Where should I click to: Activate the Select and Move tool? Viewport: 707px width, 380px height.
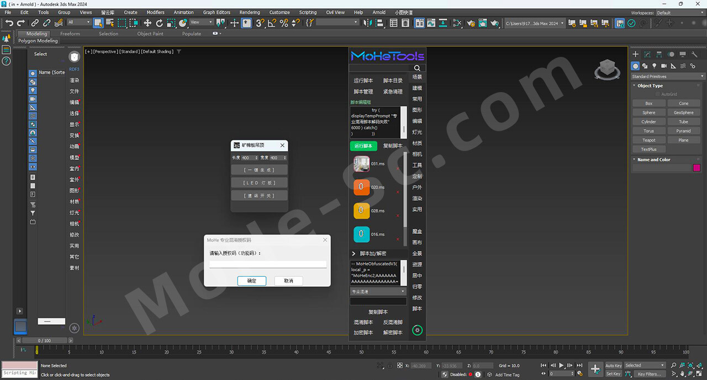coord(147,23)
